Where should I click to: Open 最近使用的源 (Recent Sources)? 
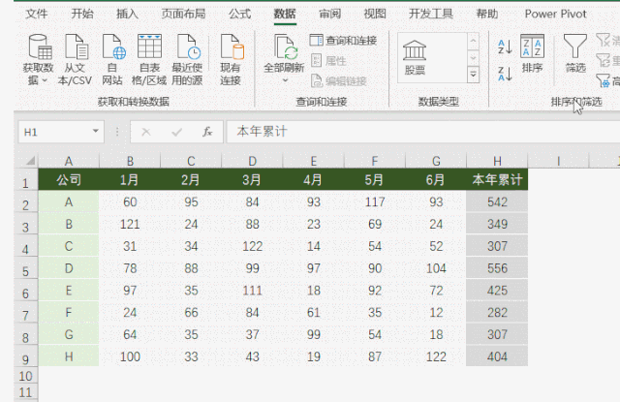(x=187, y=48)
